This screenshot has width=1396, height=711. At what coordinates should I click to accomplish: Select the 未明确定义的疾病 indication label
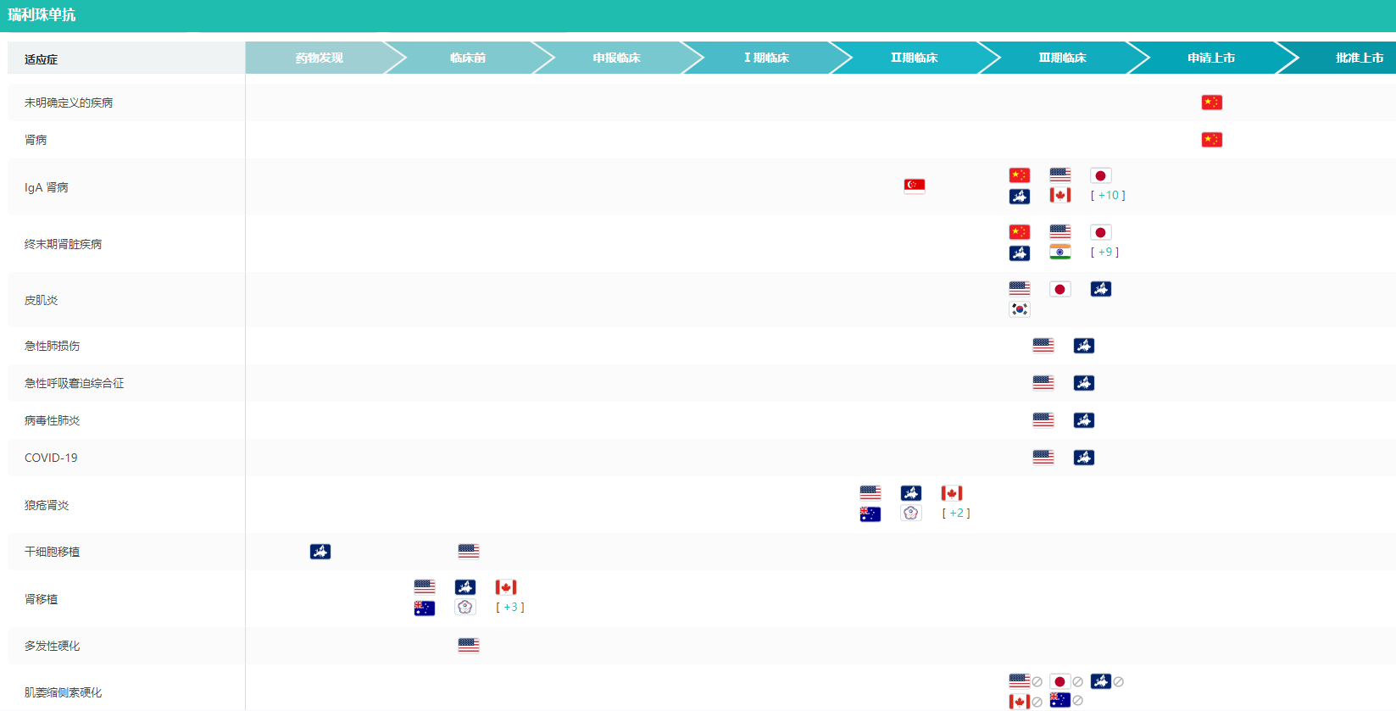point(69,103)
